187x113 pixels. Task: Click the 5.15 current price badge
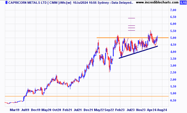[183, 2]
